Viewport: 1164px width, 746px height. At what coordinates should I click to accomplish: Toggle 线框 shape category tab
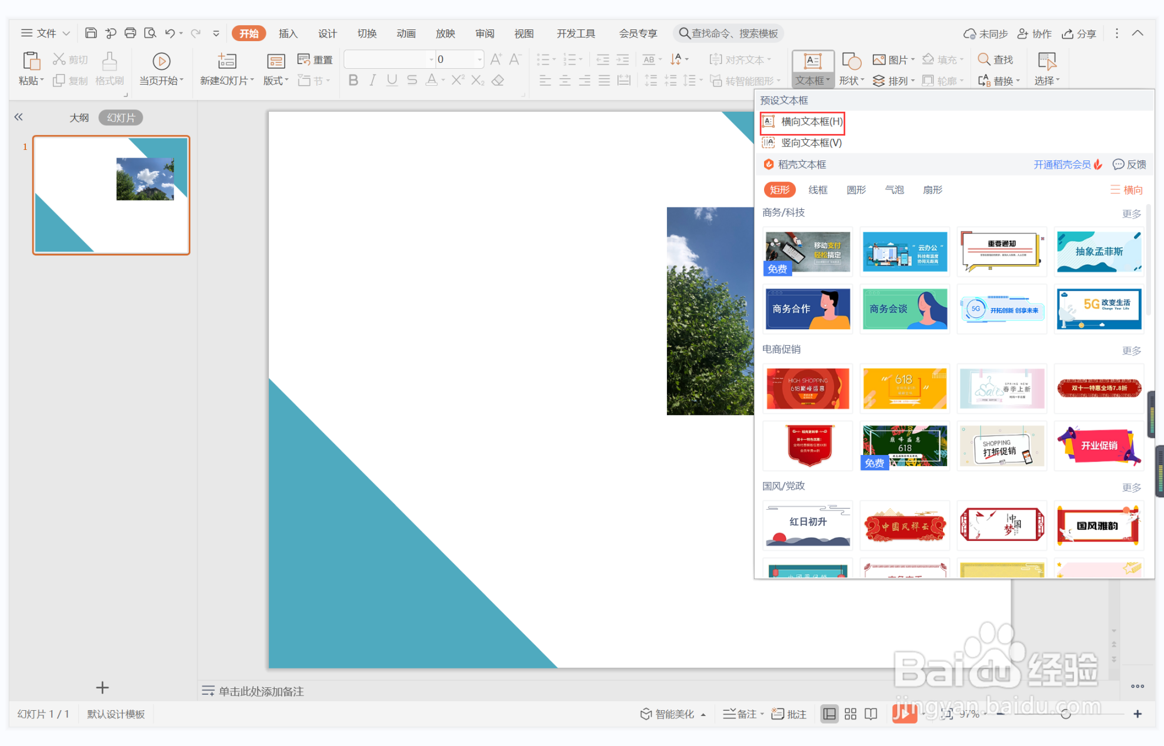(x=819, y=189)
